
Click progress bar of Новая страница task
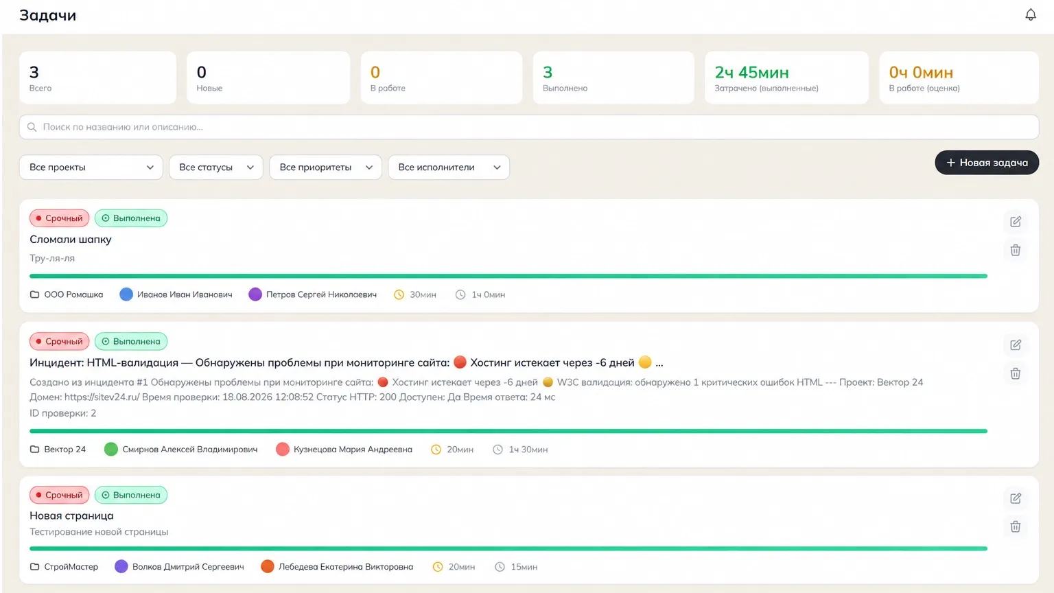click(x=508, y=548)
